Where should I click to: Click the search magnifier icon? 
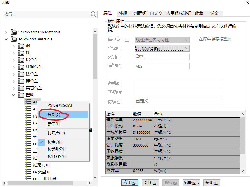(94, 14)
